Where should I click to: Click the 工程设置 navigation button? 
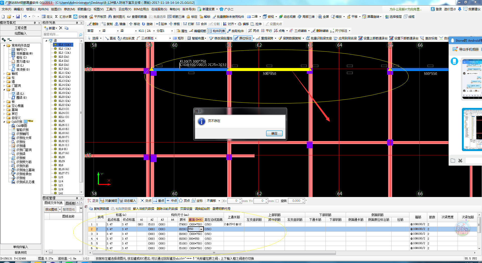pyautogui.click(x=21, y=28)
